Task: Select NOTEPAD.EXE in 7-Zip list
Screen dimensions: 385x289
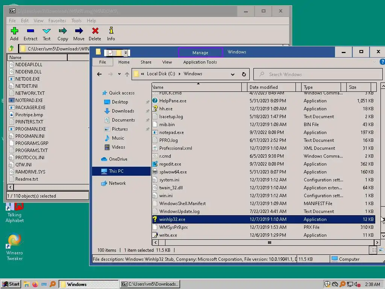Action: coord(29,100)
